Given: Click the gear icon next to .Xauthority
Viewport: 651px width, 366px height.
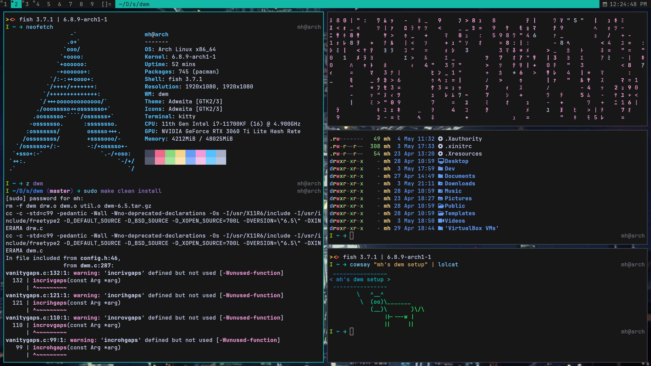Looking at the screenshot, I should tap(440, 139).
